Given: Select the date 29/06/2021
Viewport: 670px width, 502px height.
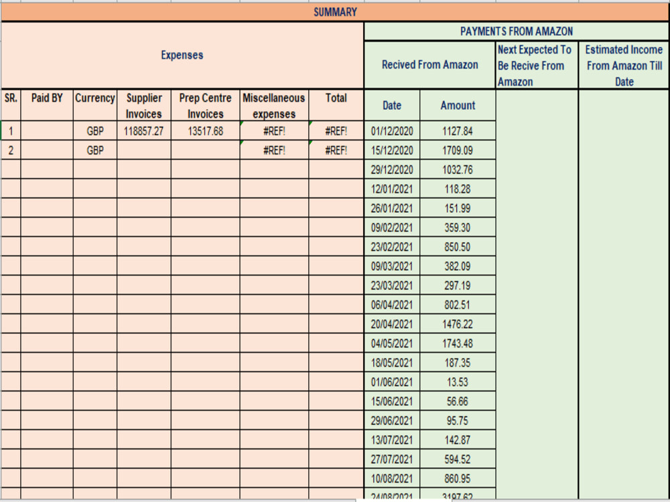Looking at the screenshot, I should [392, 420].
